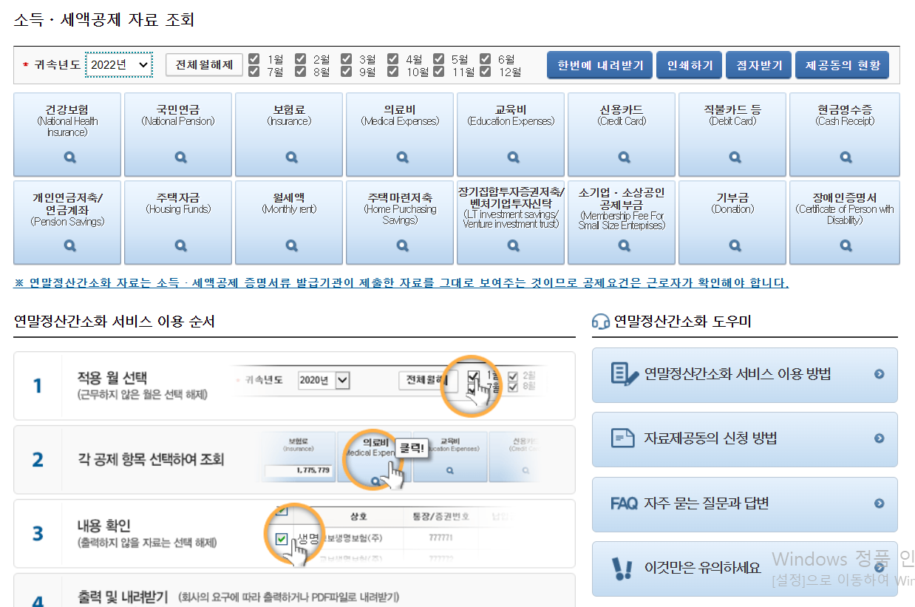Toggle the 8월 checkbox
This screenshot has width=915, height=607.
[x=300, y=71]
